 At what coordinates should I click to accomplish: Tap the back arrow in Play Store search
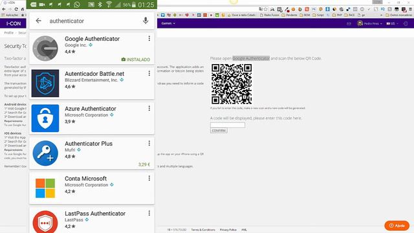(x=39, y=21)
